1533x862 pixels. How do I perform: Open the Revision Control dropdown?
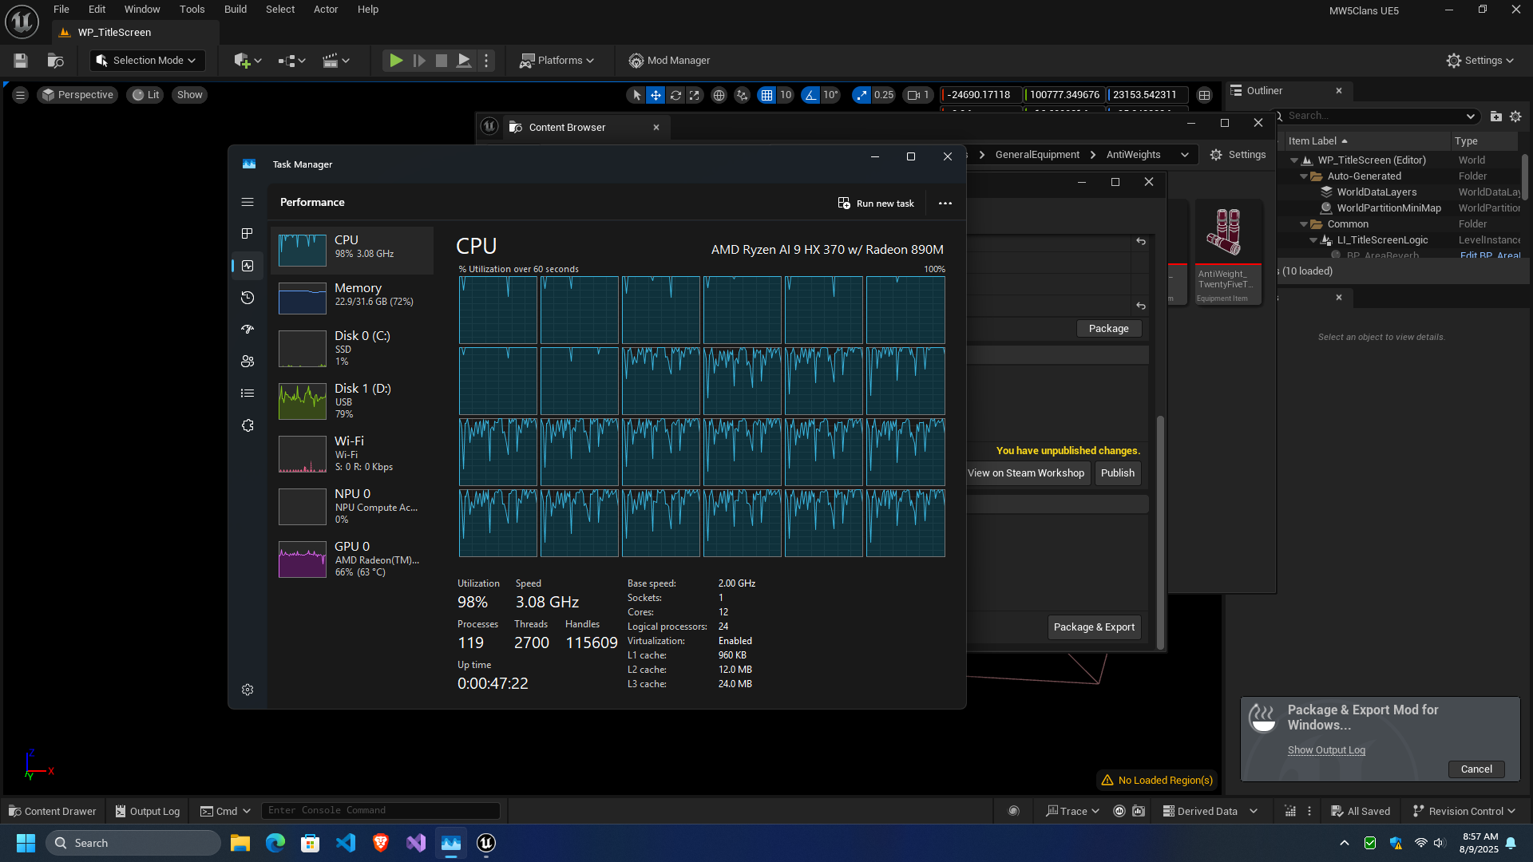tap(1464, 812)
